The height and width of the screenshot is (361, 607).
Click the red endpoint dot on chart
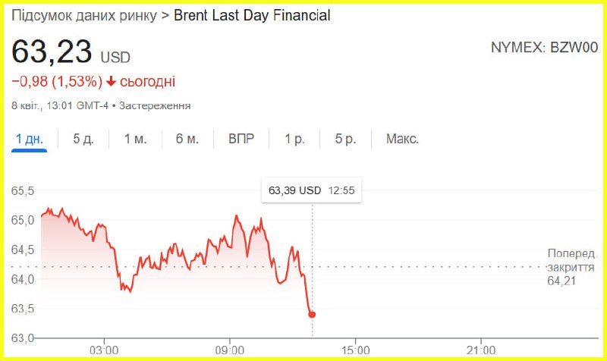(312, 314)
